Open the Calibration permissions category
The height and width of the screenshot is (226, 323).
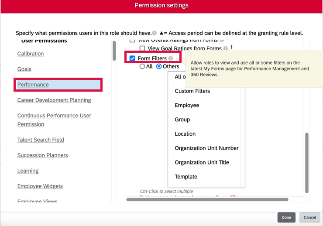(x=31, y=54)
